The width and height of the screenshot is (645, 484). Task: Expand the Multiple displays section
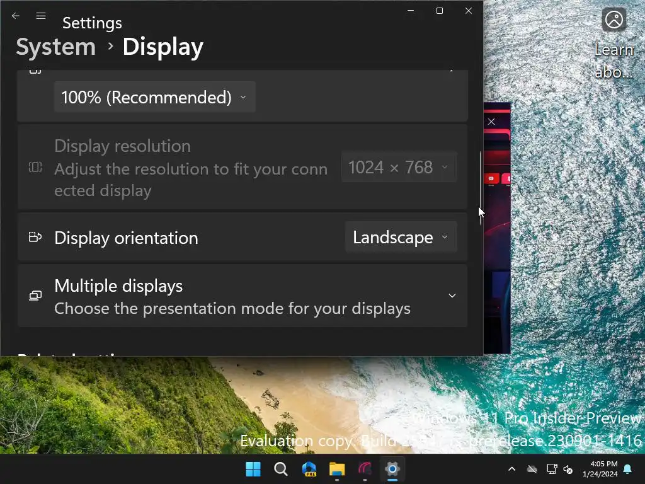452,296
